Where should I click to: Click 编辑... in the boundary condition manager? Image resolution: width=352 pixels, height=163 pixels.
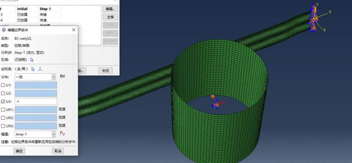110,9
